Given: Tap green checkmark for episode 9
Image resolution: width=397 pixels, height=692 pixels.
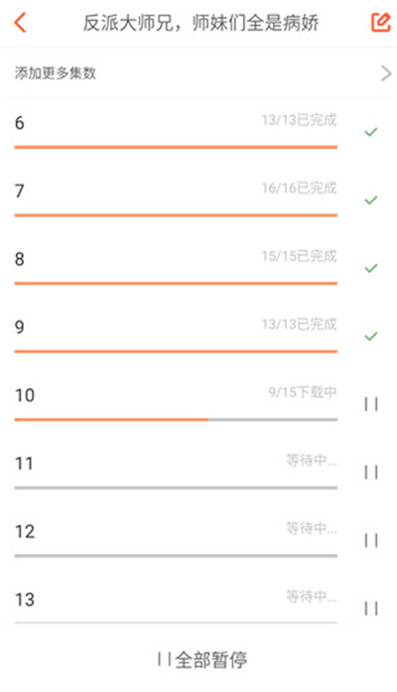Looking at the screenshot, I should 371,337.
